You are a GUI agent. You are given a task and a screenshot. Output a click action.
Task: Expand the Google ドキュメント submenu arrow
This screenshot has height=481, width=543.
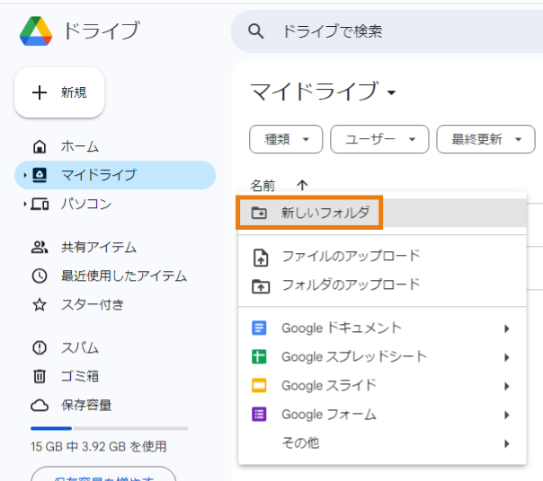(x=507, y=328)
